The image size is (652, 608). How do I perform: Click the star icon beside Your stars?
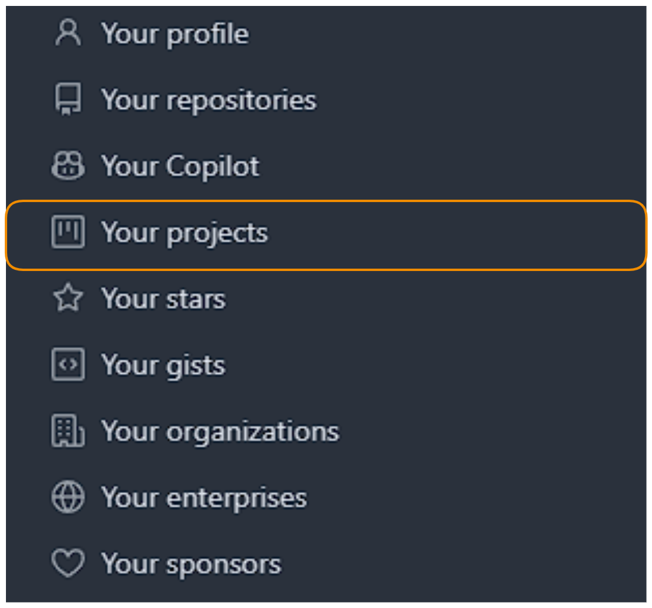tap(68, 298)
